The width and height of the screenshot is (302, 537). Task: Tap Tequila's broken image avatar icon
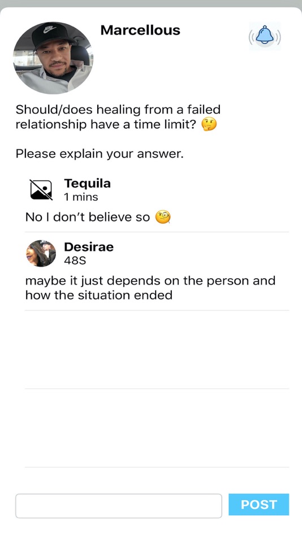coord(41,190)
